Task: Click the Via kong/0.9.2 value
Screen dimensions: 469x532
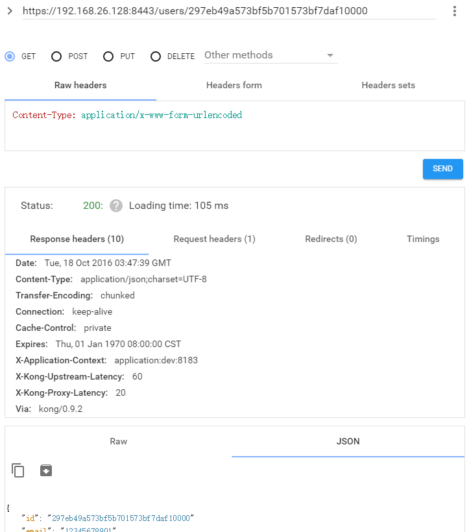Action: pyautogui.click(x=60, y=409)
